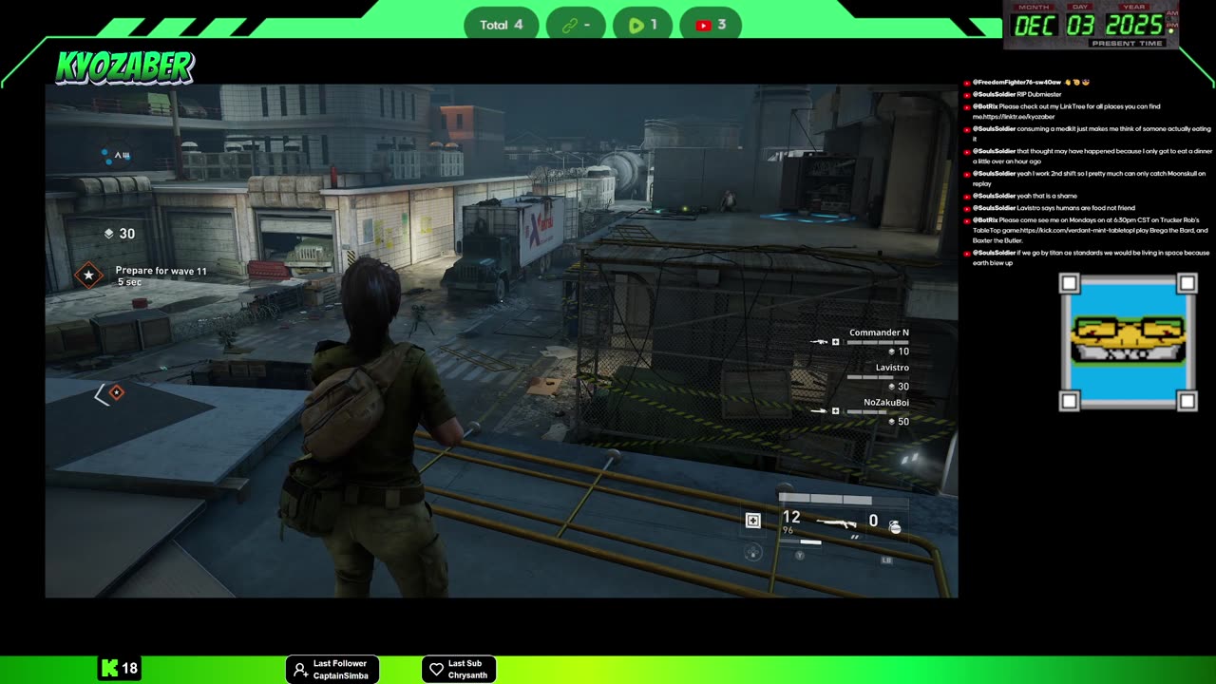Click the ammo count 12 in weapon HUD
Viewport: 1216px width, 684px height.
pyautogui.click(x=791, y=518)
